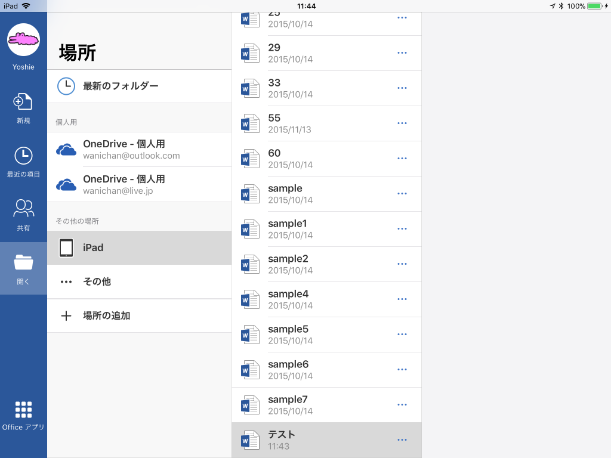The width and height of the screenshot is (611, 458).
Task: Click the Word icon beside テスト
Action: (x=250, y=440)
